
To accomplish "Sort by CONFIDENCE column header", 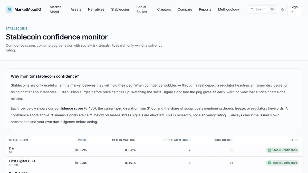I will (x=223, y=140).
